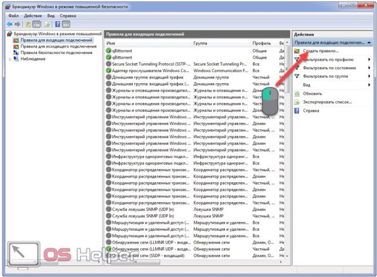Image resolution: width=377 pixels, height=277 pixels.
Task: Click Создать правило action link
Action: click(321, 51)
